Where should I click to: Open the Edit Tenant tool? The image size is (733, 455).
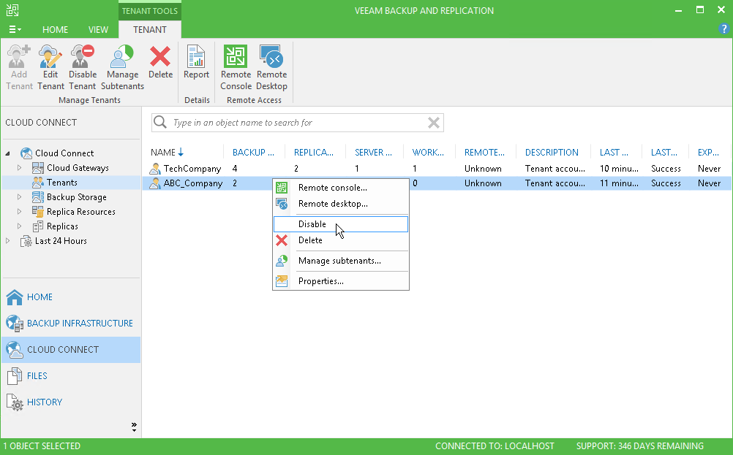[x=50, y=67]
